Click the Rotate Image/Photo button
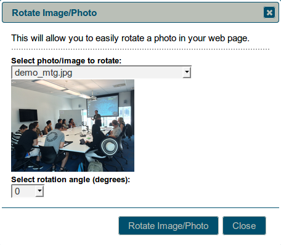 click(168, 225)
